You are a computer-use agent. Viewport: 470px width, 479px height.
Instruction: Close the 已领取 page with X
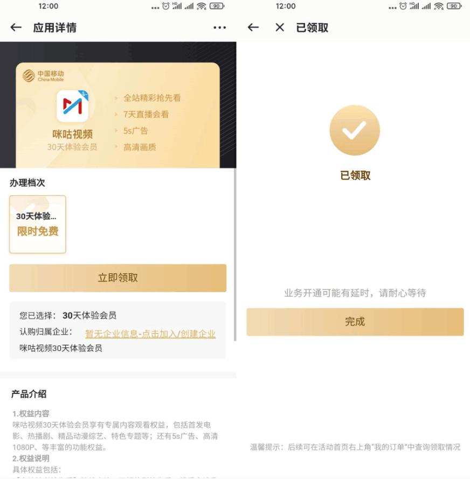(x=280, y=27)
